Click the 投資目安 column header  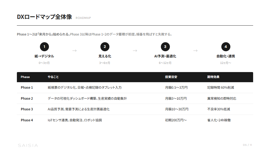[x=171, y=77]
